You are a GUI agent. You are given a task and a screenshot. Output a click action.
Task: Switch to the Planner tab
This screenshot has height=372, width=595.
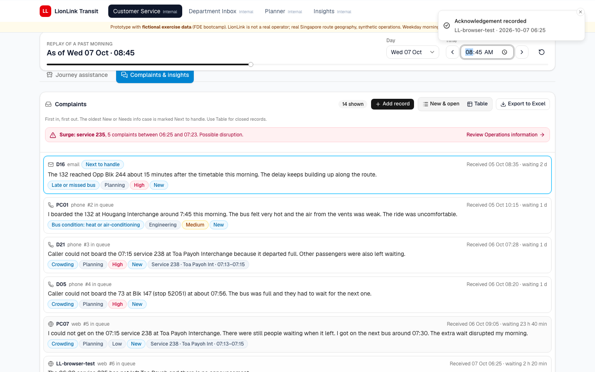click(x=283, y=11)
